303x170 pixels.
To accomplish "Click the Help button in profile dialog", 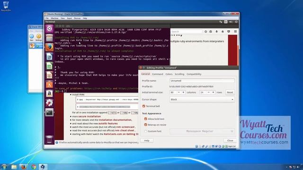I will pos(147,141).
